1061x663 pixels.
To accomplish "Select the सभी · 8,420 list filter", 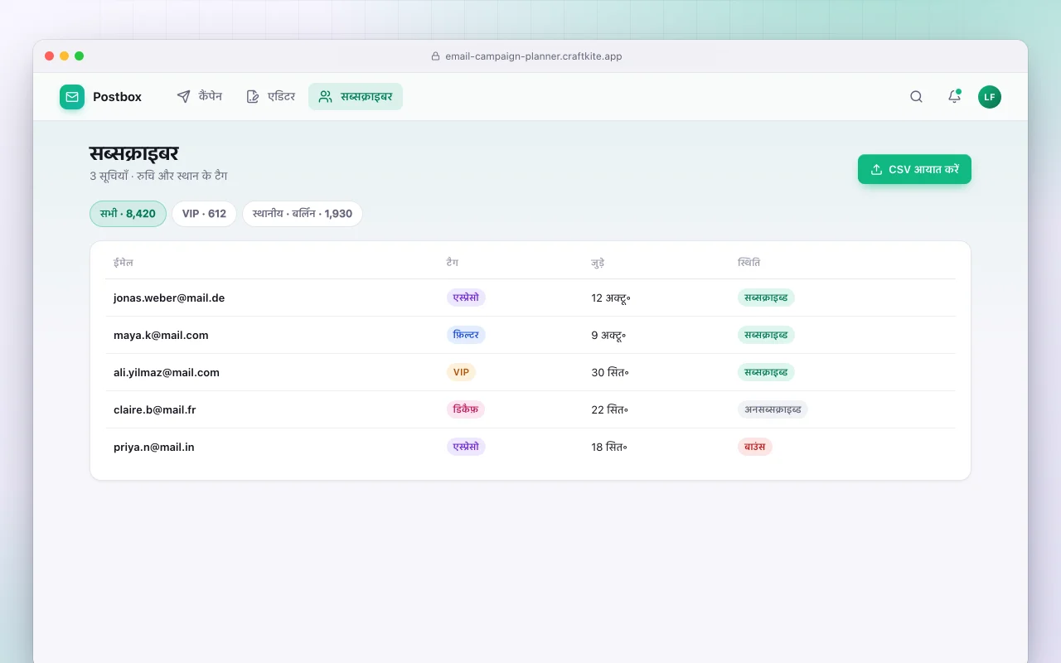I will click(x=128, y=214).
